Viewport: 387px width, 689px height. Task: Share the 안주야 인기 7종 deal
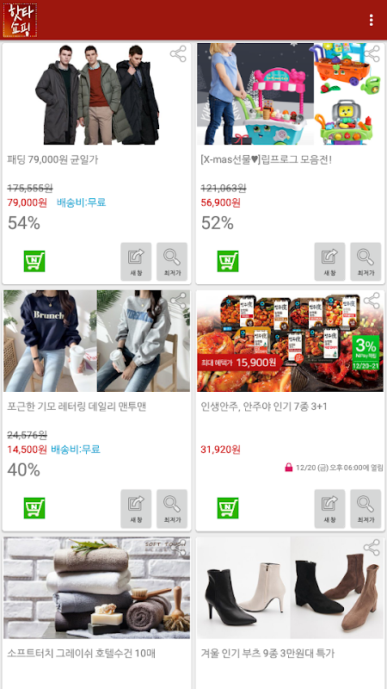pos(372,301)
